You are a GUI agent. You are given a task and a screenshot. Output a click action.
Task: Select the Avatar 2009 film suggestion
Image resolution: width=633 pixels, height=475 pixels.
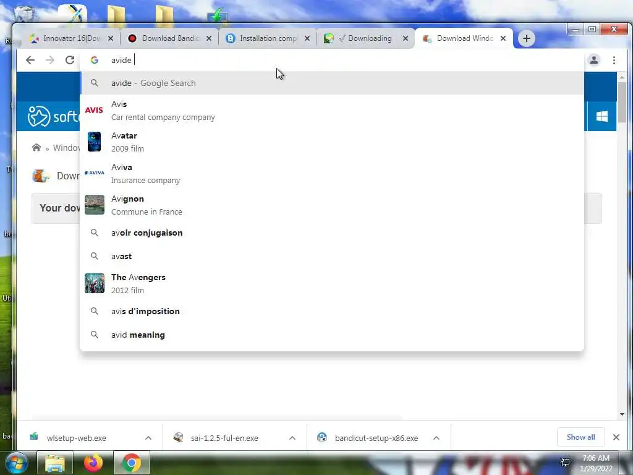(332, 142)
